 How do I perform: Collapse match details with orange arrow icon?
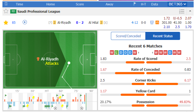point(157,23)
